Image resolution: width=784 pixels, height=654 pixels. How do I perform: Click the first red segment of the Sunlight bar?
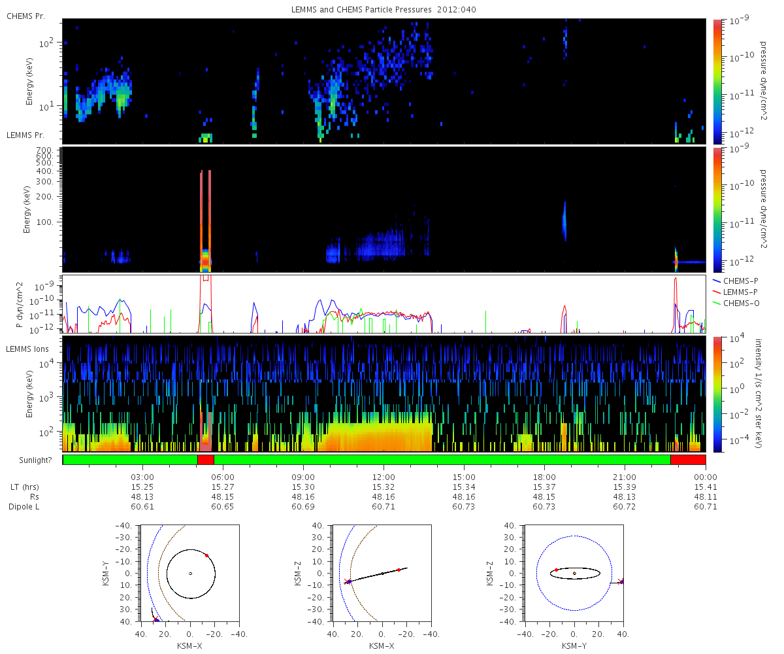pyautogui.click(x=205, y=460)
